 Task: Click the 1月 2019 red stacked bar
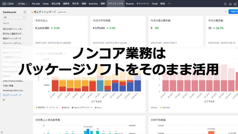pos(55,86)
